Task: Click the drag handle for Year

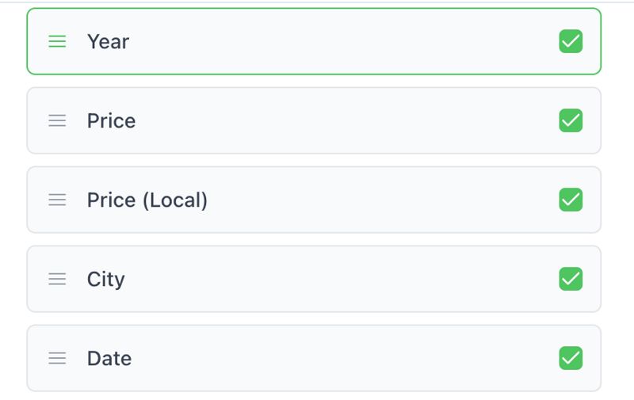Action: 57,41
